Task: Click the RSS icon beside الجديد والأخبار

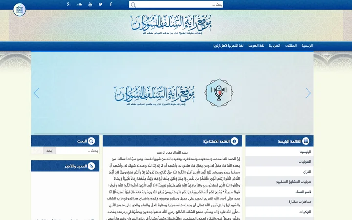Action: tap(91, 166)
